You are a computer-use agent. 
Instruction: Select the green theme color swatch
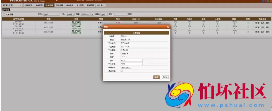point(268,1)
